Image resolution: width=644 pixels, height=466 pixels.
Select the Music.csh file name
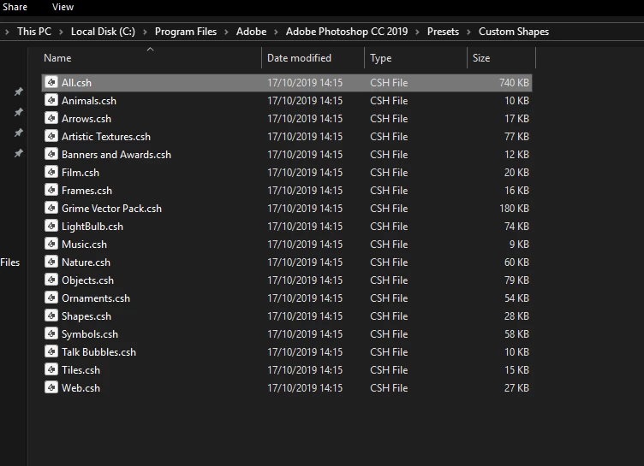(84, 245)
